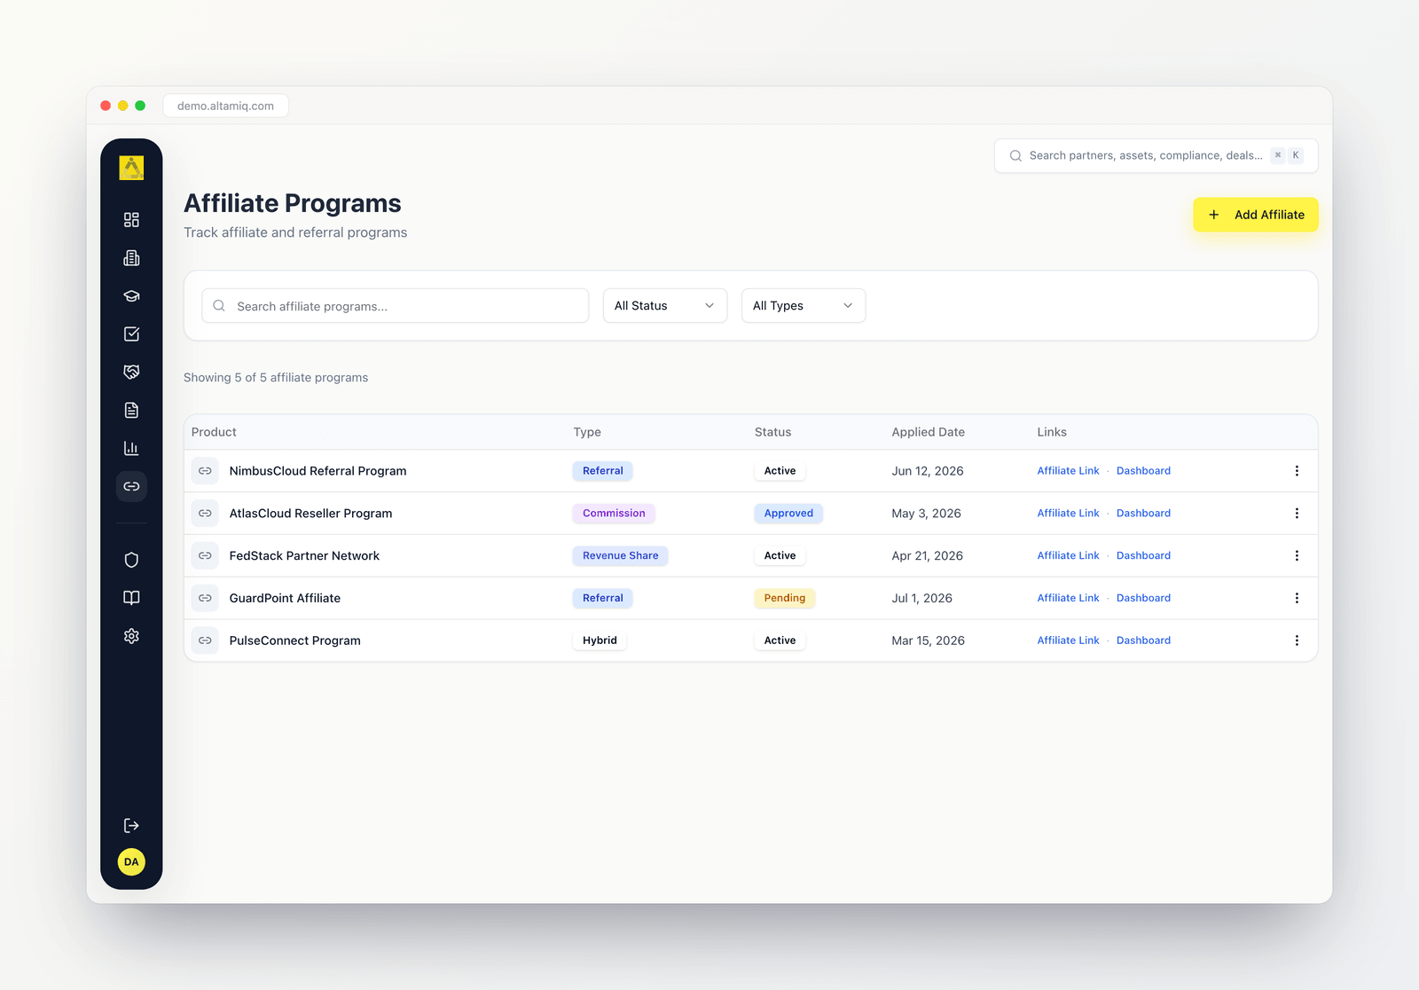The image size is (1419, 990).
Task: Open Affiliate Link for GuardPoint Affiliate
Action: coord(1068,598)
